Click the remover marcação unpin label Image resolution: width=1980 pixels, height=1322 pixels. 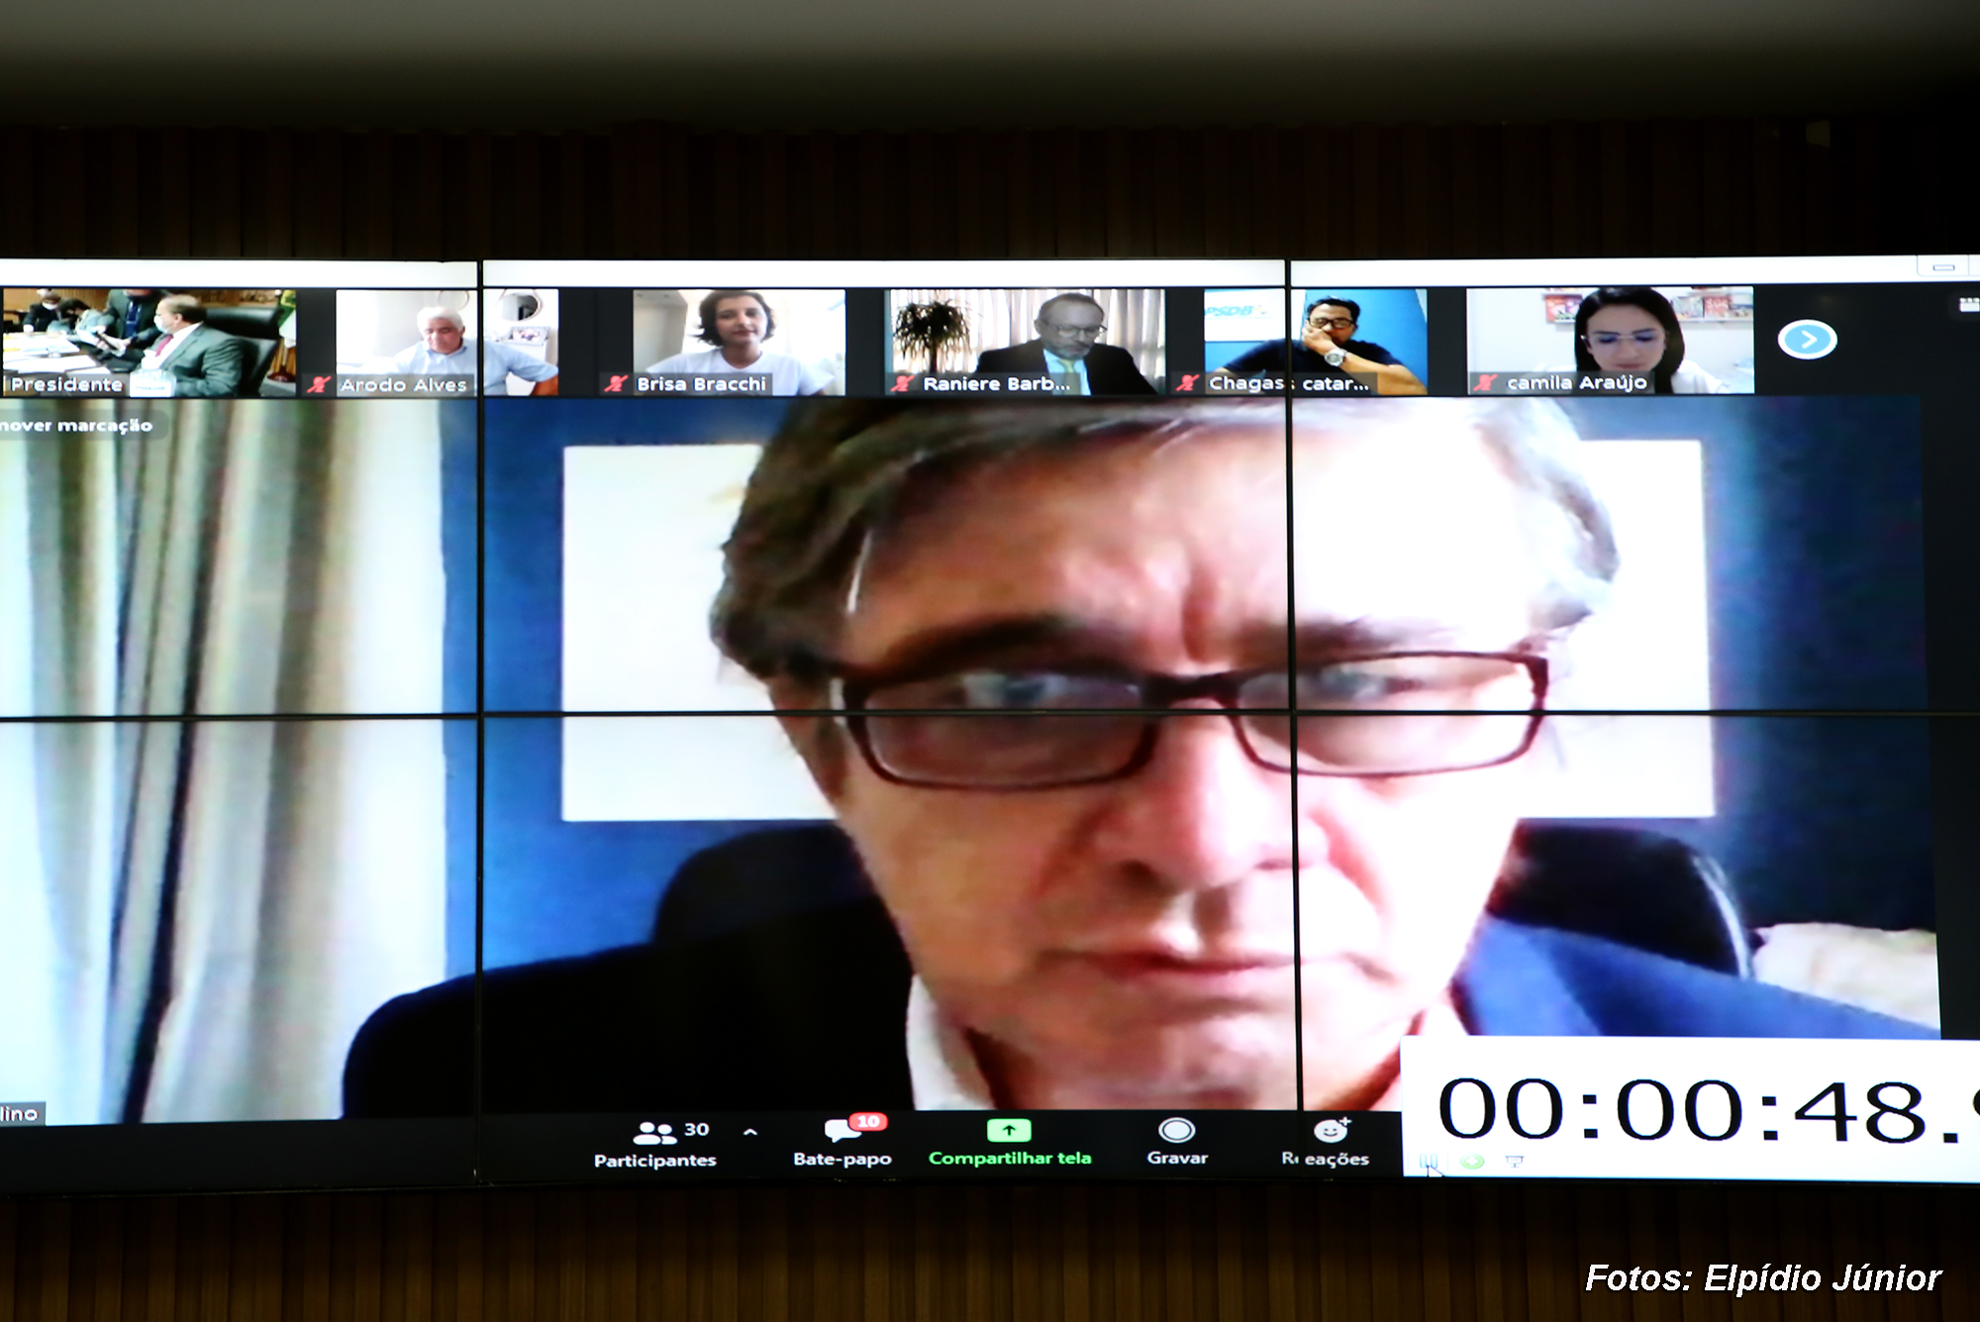tap(76, 426)
